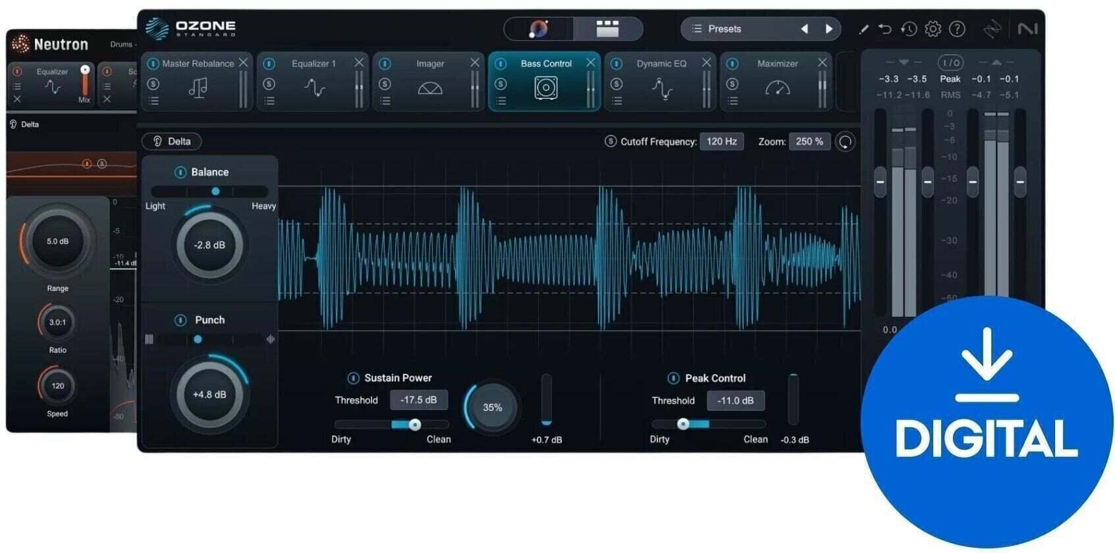The width and height of the screenshot is (1115, 553).
Task: Select the Master Rebalance module icon
Action: coord(198,88)
